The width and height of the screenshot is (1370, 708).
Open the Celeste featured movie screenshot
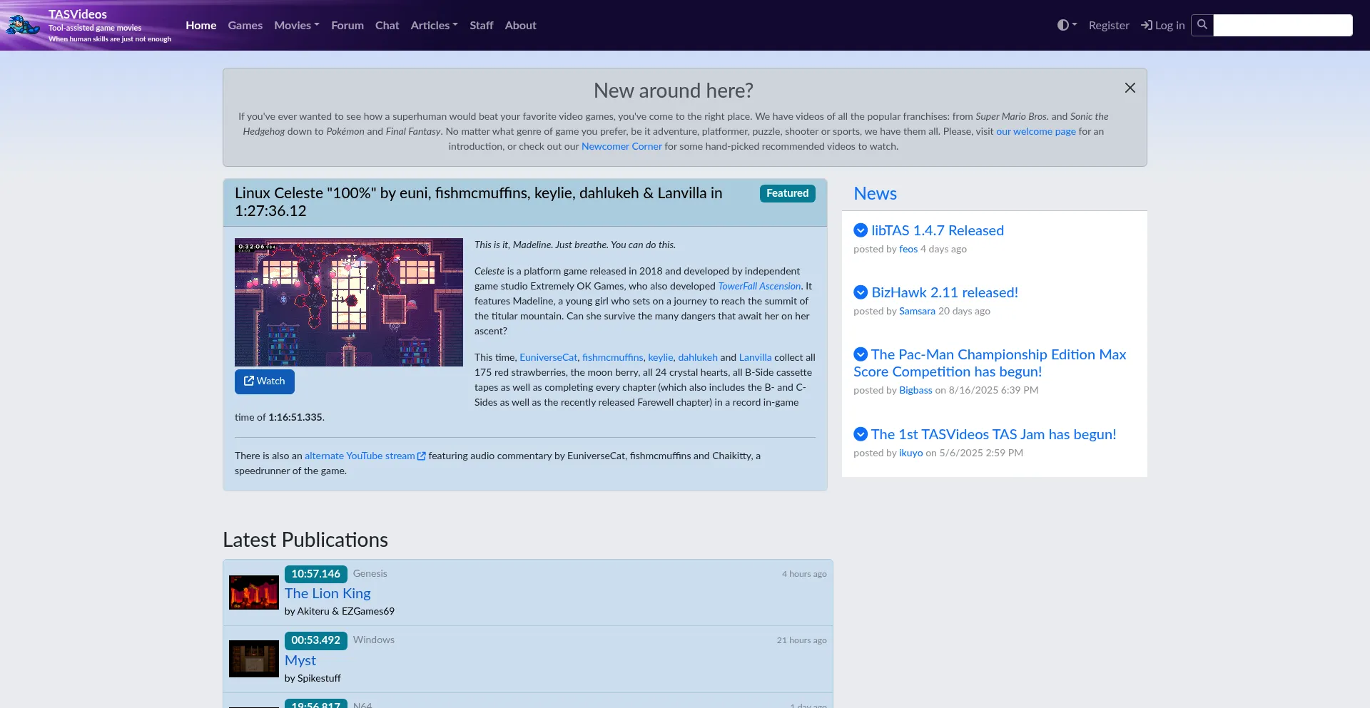pos(348,302)
